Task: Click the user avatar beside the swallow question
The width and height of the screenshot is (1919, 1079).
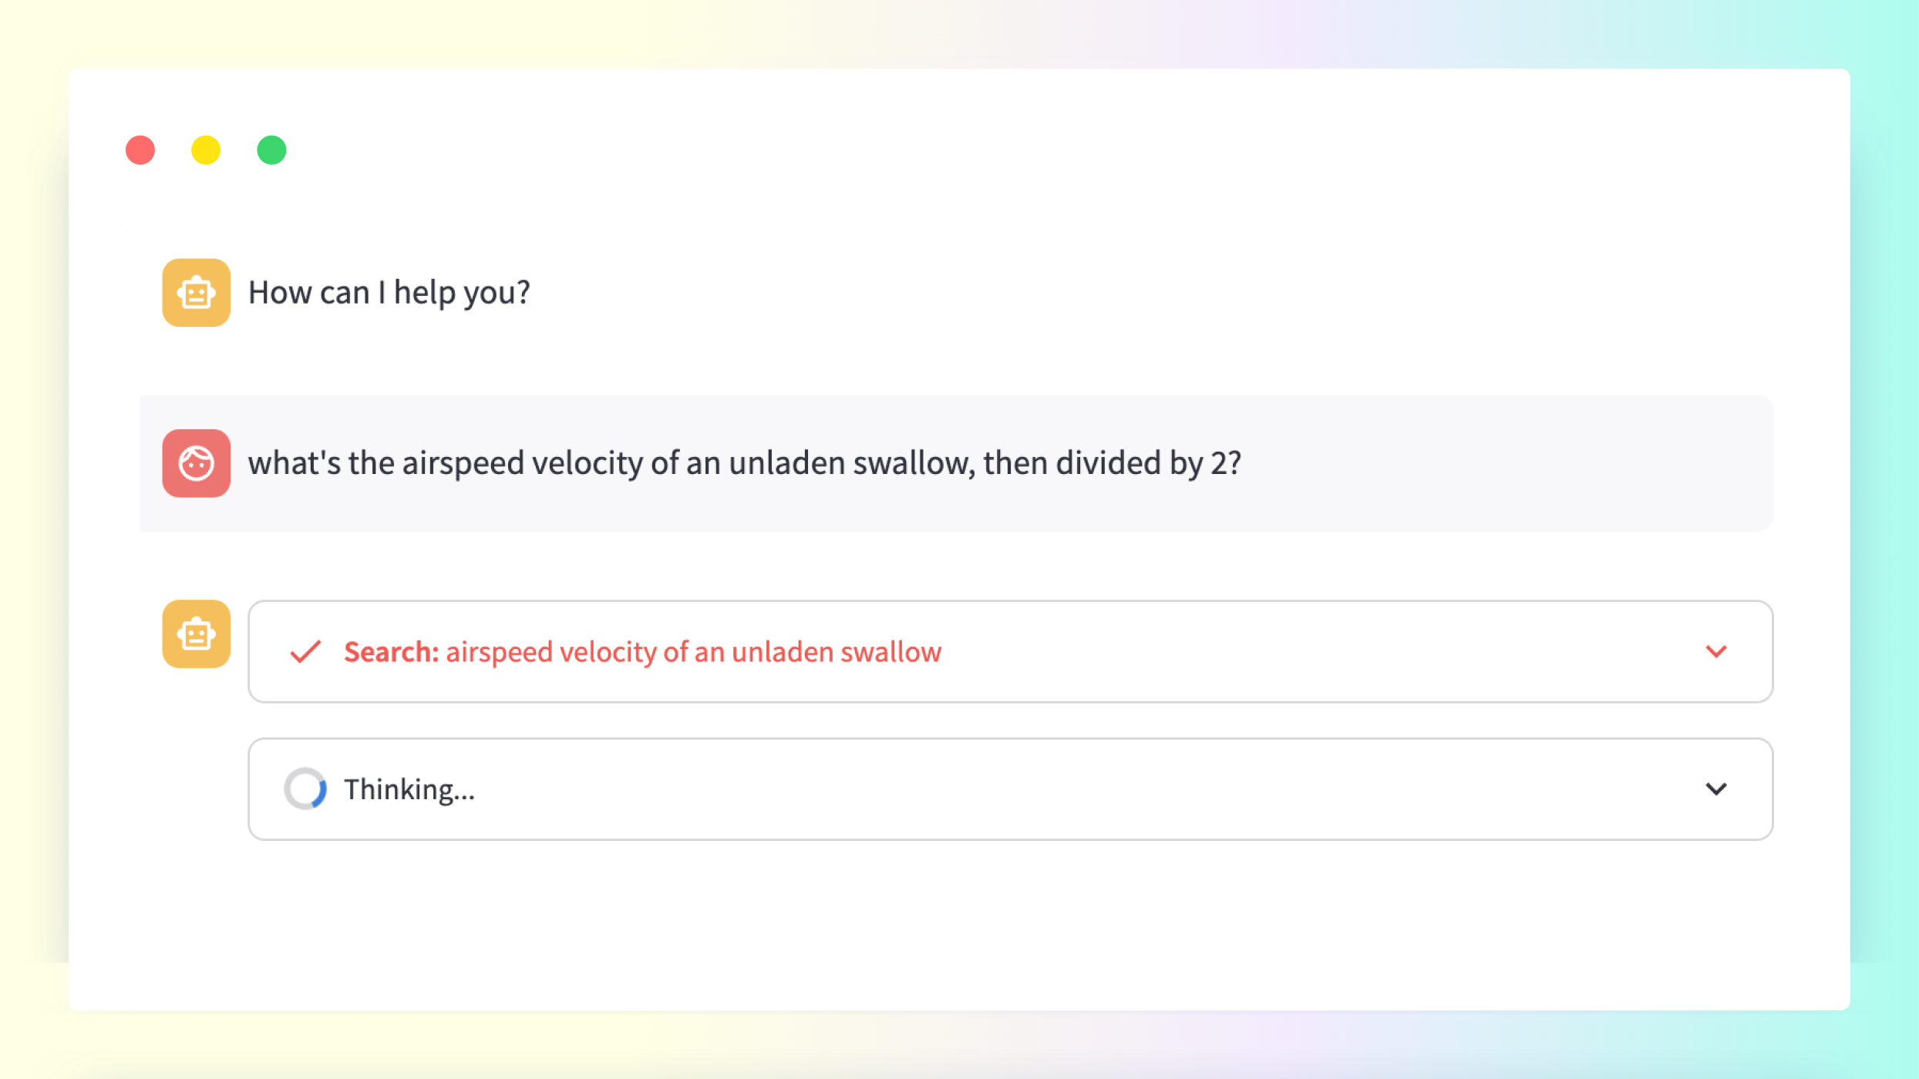Action: [x=196, y=463]
